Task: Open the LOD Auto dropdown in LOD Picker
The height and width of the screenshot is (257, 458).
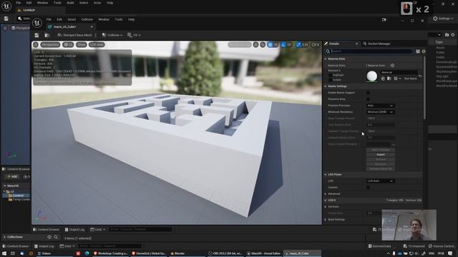Action: 381,181
